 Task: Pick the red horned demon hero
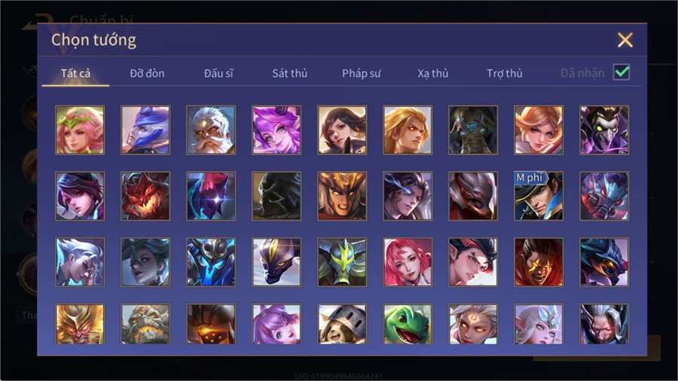point(145,196)
